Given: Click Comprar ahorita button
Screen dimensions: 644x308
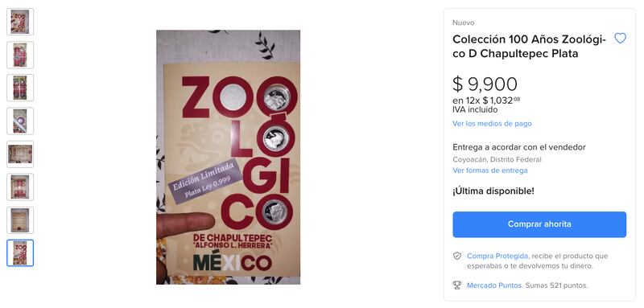Looking at the screenshot, I should [539, 224].
